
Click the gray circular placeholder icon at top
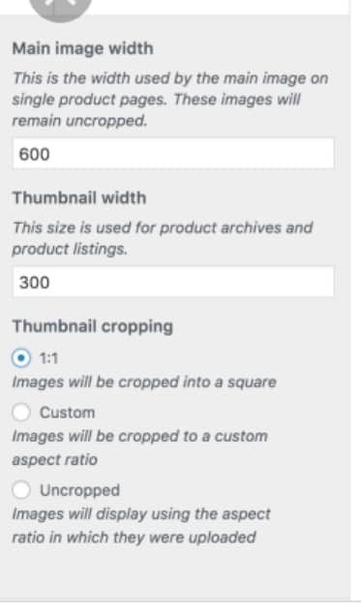pyautogui.click(x=60, y=9)
